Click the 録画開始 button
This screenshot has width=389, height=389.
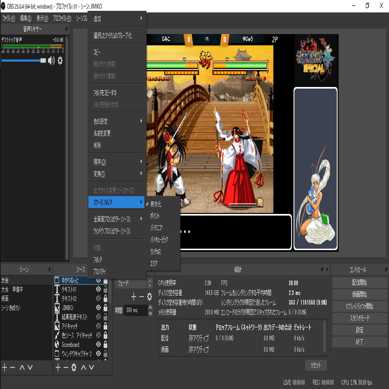tap(359, 294)
